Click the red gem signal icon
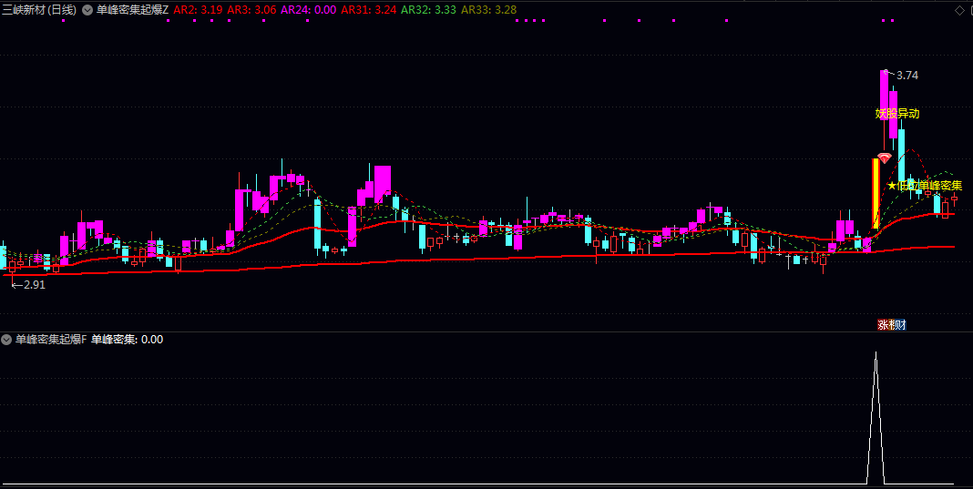Image resolution: width=973 pixels, height=489 pixels. 885,158
